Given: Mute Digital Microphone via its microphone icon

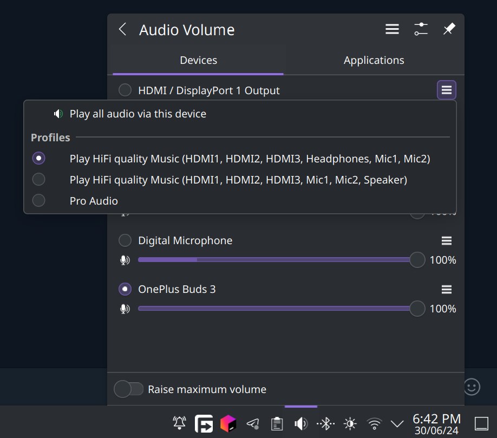Looking at the screenshot, I should coord(125,260).
